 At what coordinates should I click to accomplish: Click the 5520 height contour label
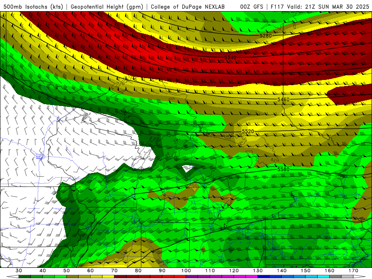(248, 131)
